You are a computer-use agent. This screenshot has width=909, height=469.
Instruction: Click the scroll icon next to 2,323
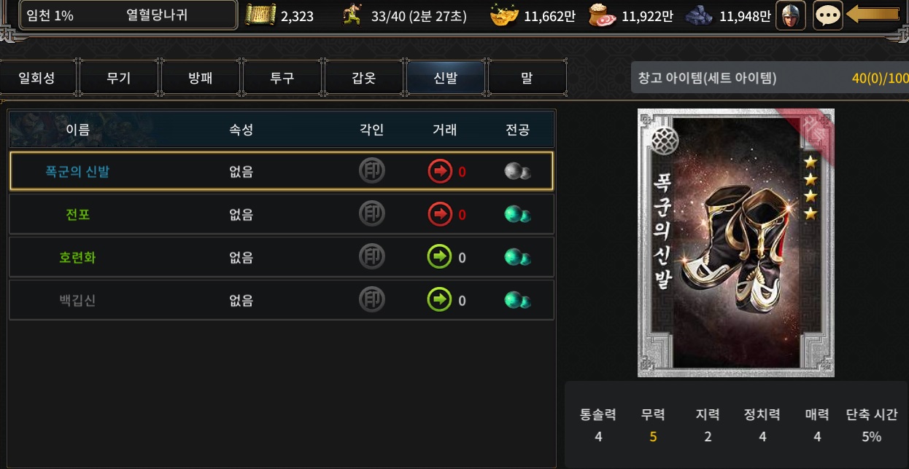(260, 15)
